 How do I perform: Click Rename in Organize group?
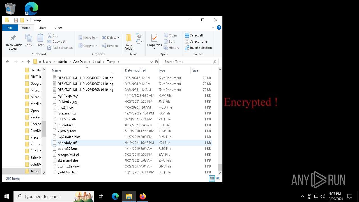pos(110,46)
